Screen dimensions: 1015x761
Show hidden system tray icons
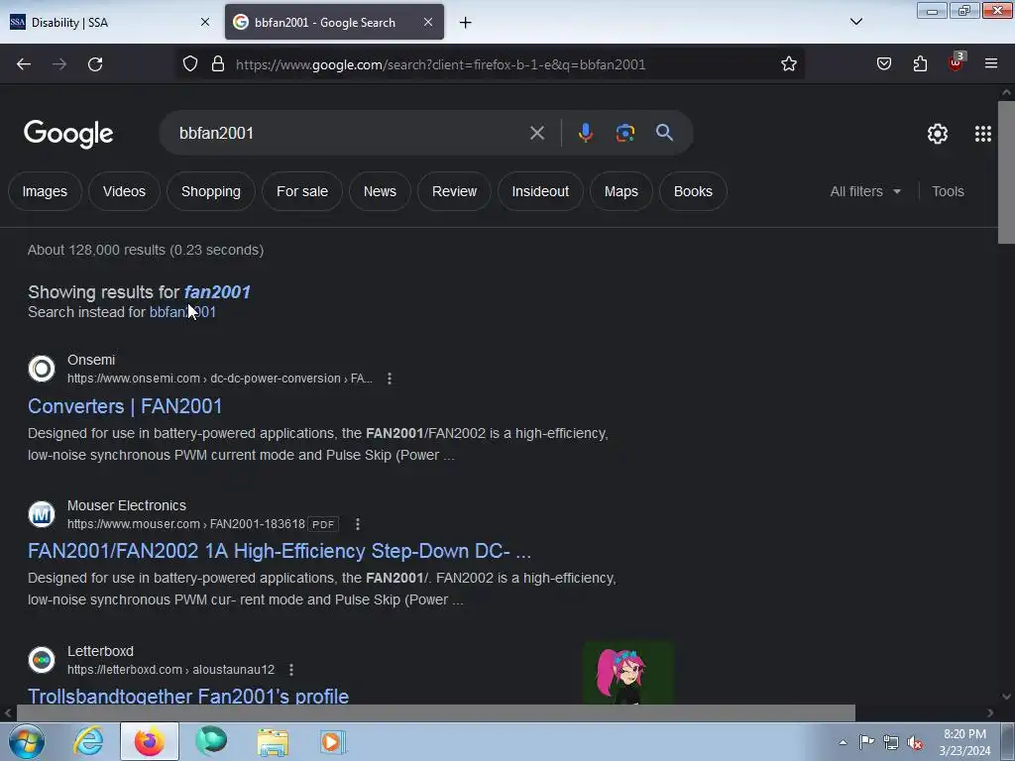(843, 743)
